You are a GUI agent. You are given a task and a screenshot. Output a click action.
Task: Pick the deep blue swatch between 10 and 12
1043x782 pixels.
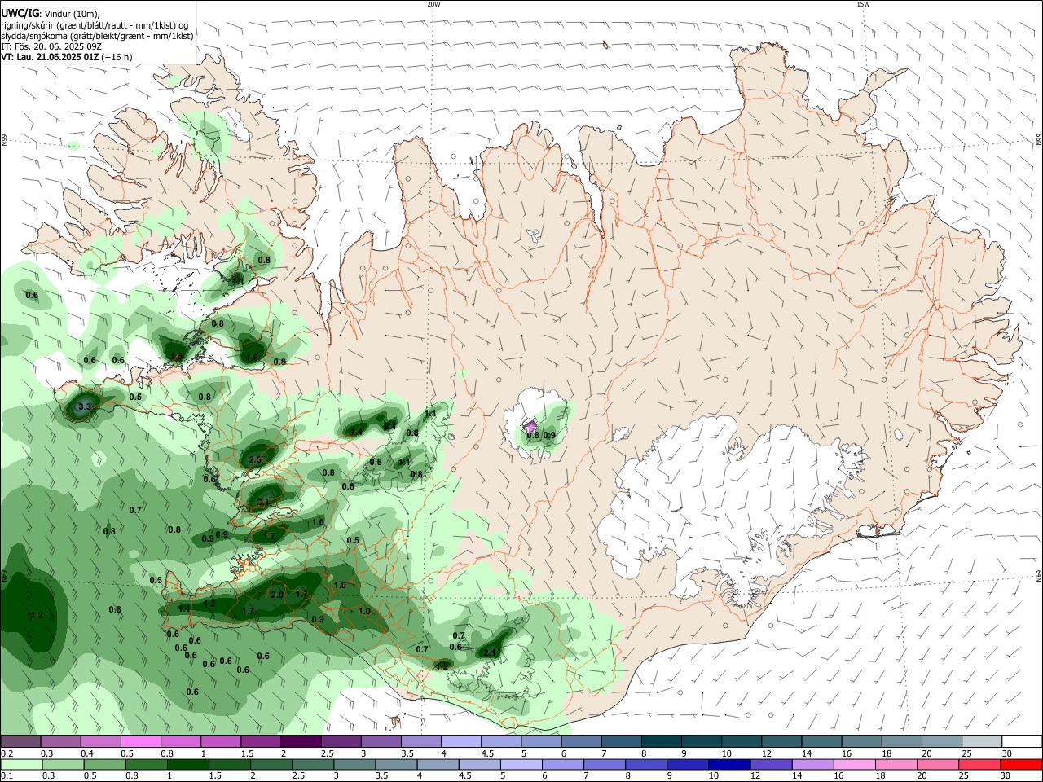pyautogui.click(x=729, y=764)
